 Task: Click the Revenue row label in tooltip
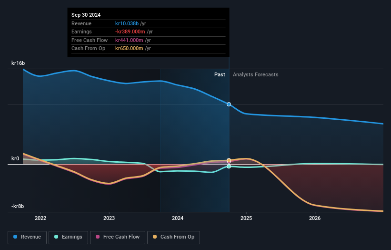(x=81, y=23)
